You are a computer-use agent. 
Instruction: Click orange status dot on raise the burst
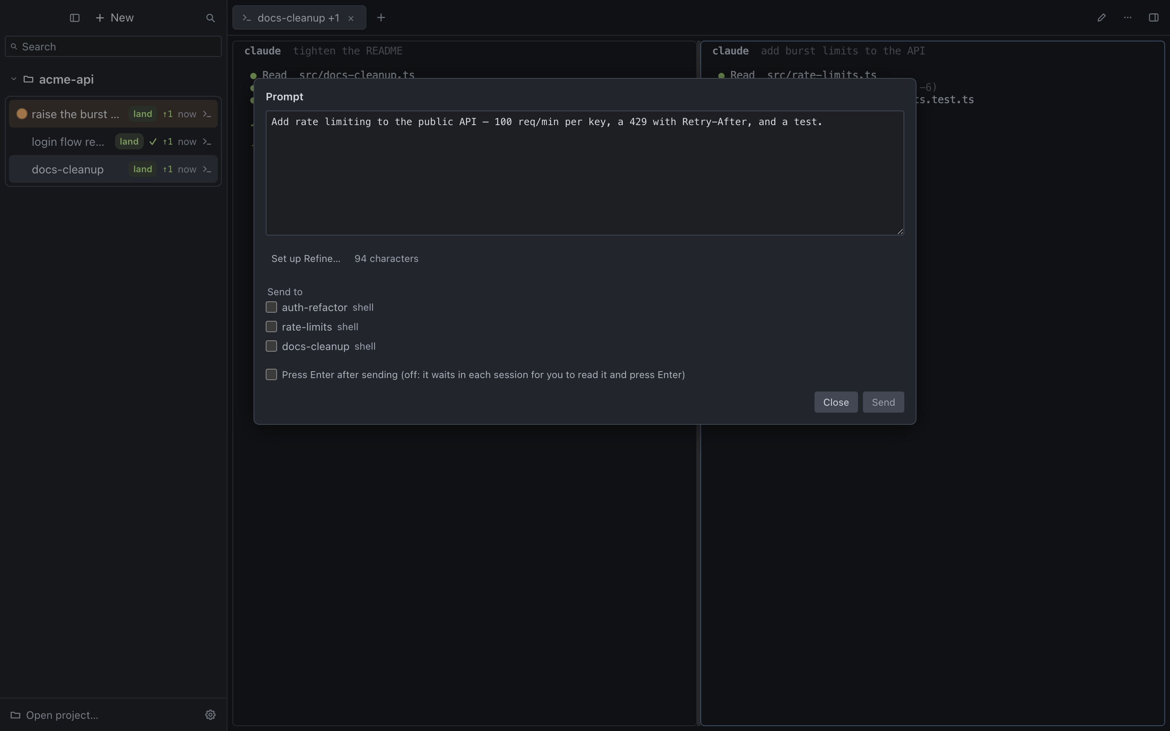point(21,114)
